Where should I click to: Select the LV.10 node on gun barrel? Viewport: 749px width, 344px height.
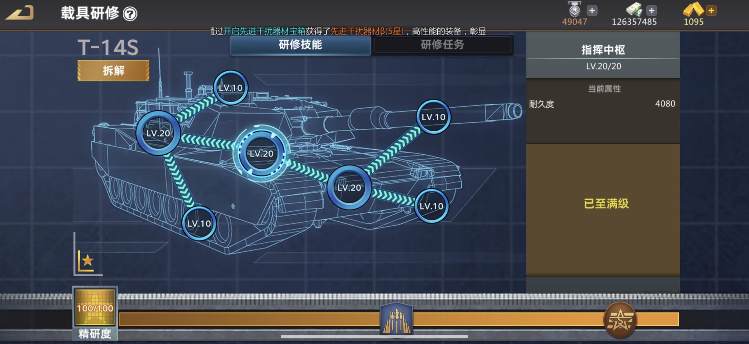point(433,117)
